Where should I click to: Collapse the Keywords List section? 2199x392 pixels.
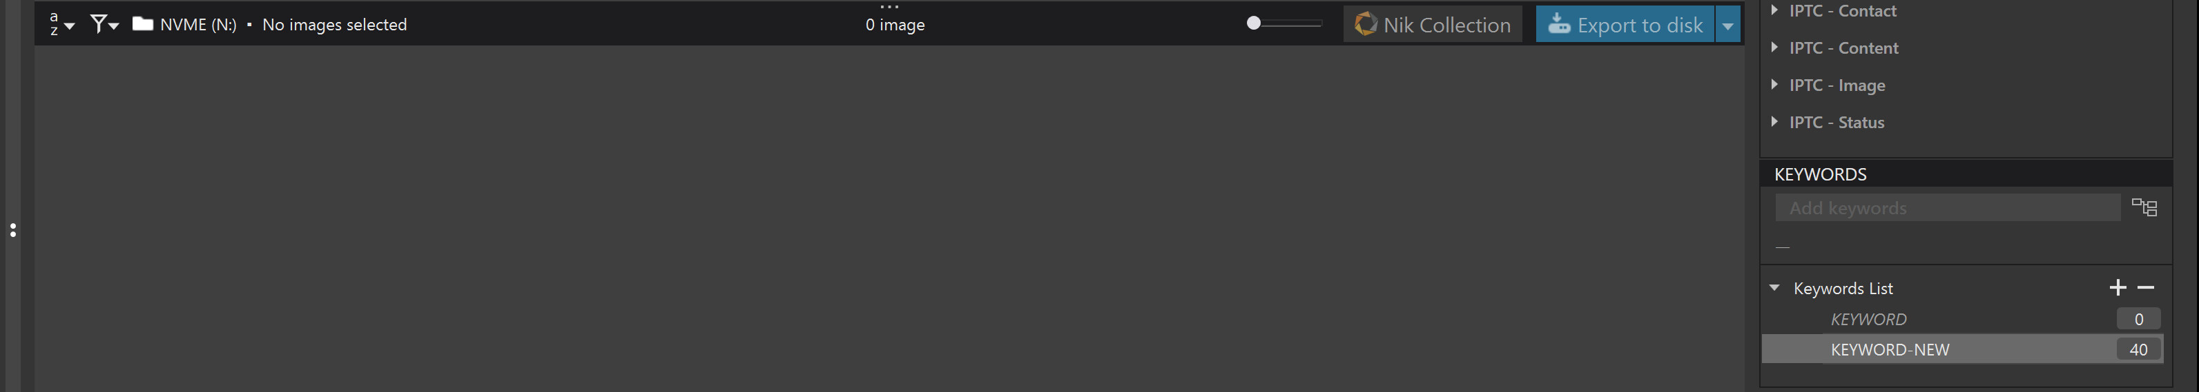pyautogui.click(x=1775, y=288)
